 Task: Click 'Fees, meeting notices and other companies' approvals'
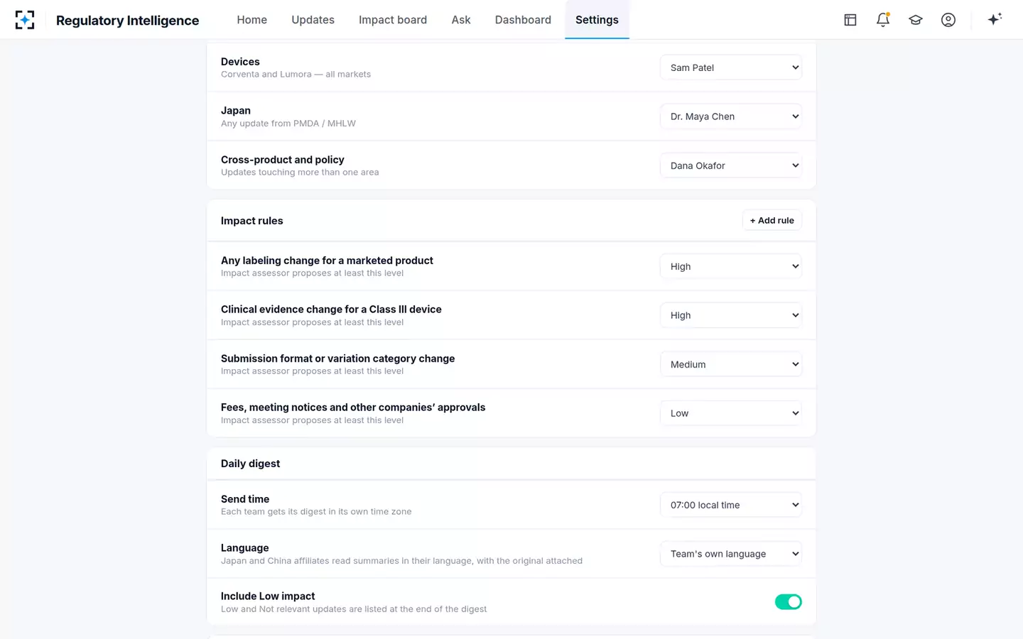pos(353,408)
